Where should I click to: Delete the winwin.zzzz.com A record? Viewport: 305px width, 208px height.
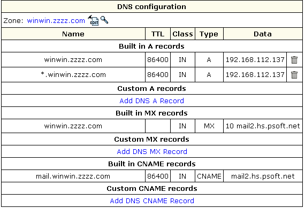pyautogui.click(x=294, y=60)
